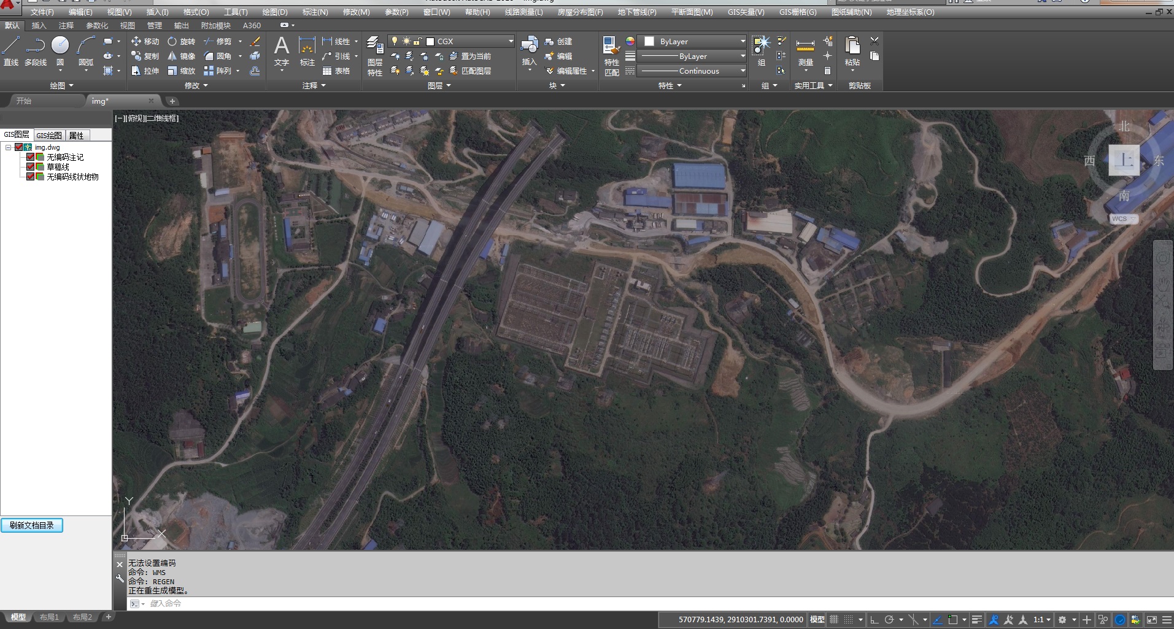
Task: Toggle checkbox for 草稿线 layer
Action: (30, 167)
